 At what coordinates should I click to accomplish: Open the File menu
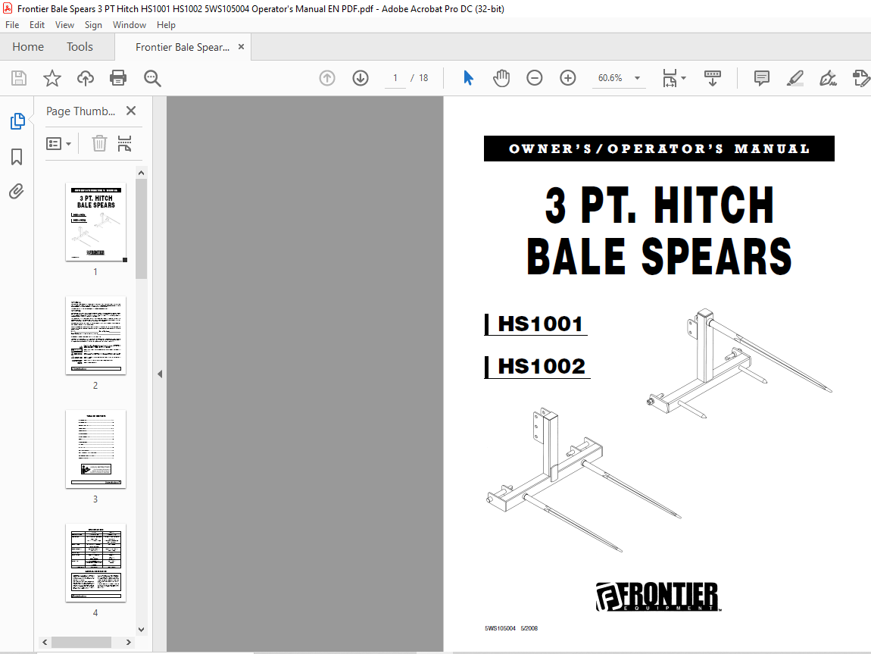12,25
